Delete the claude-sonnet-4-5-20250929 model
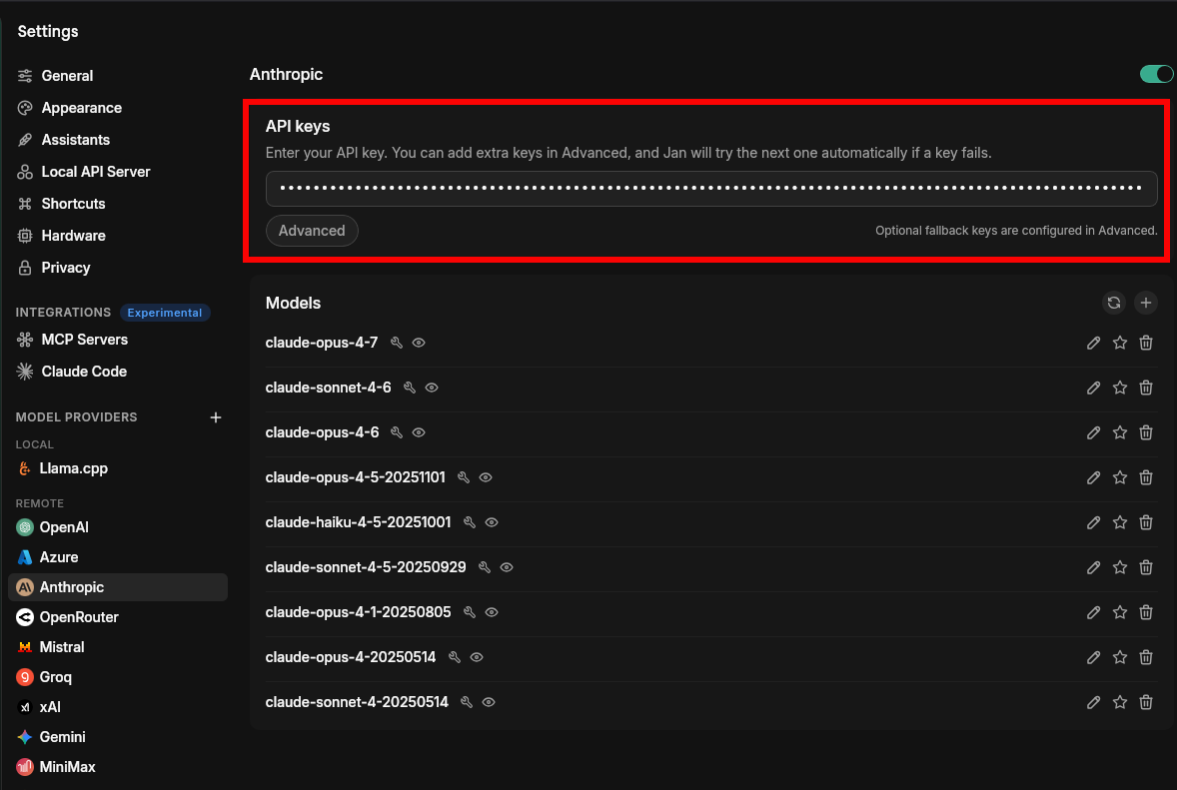 [x=1146, y=568]
